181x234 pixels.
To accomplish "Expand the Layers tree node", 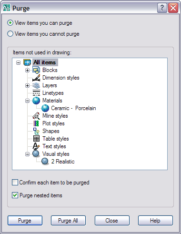I will pos(27,85).
